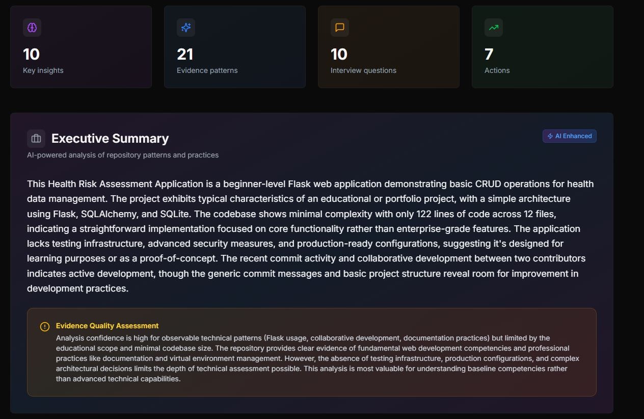The image size is (644, 419).
Task: Click the "Interview questions" label
Action: (363, 70)
